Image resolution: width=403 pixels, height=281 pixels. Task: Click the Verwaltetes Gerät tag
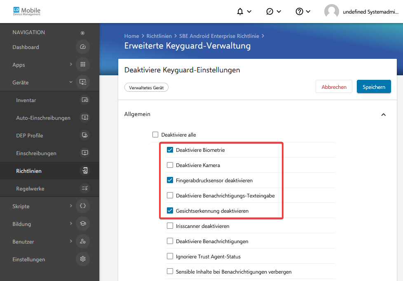pos(146,88)
